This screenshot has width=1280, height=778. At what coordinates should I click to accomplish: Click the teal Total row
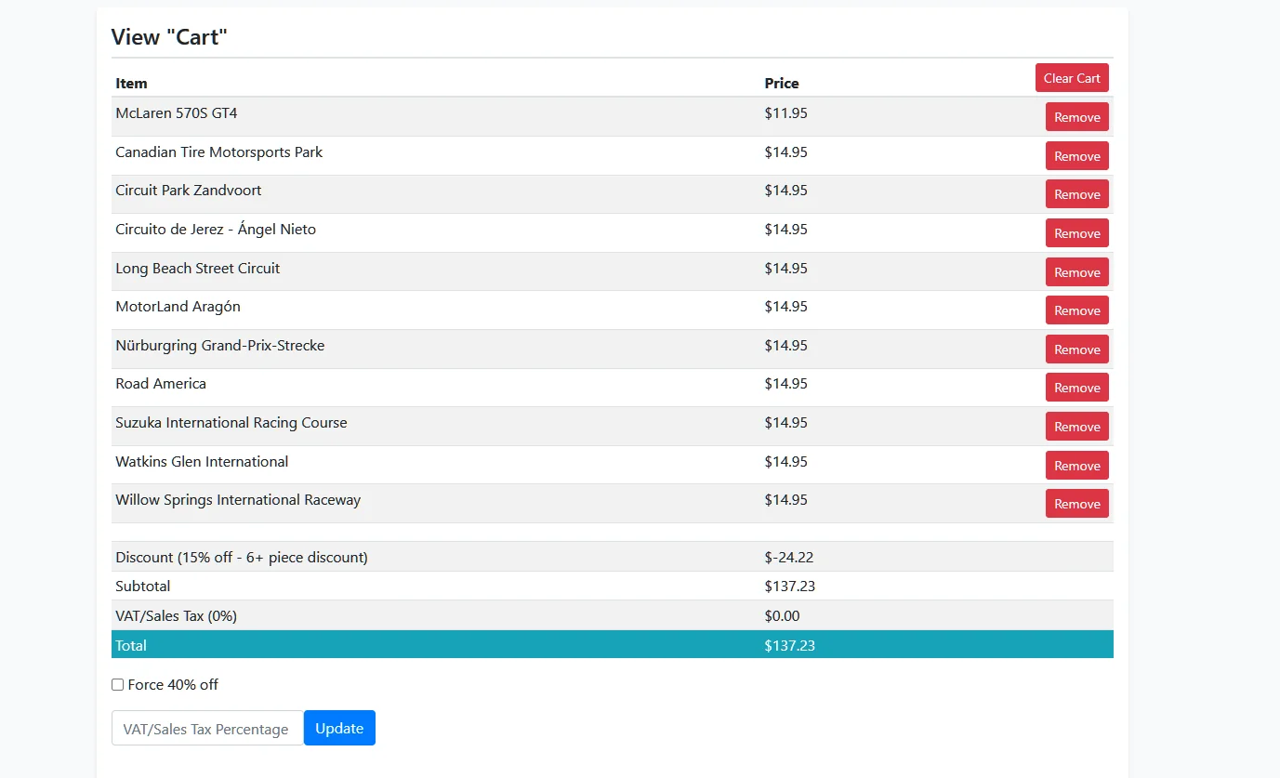coord(612,645)
